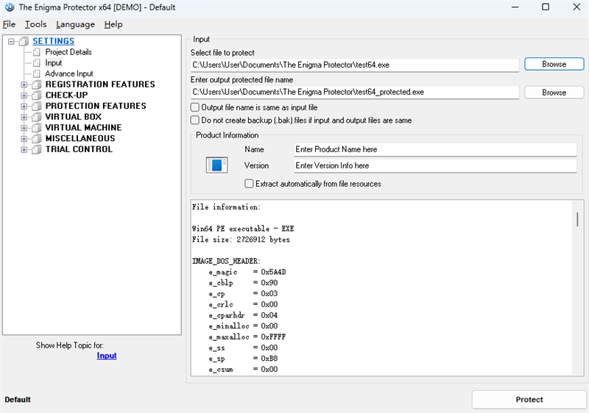Click the 'Default' status text
Image resolution: width=589 pixels, height=413 pixels.
pos(18,400)
